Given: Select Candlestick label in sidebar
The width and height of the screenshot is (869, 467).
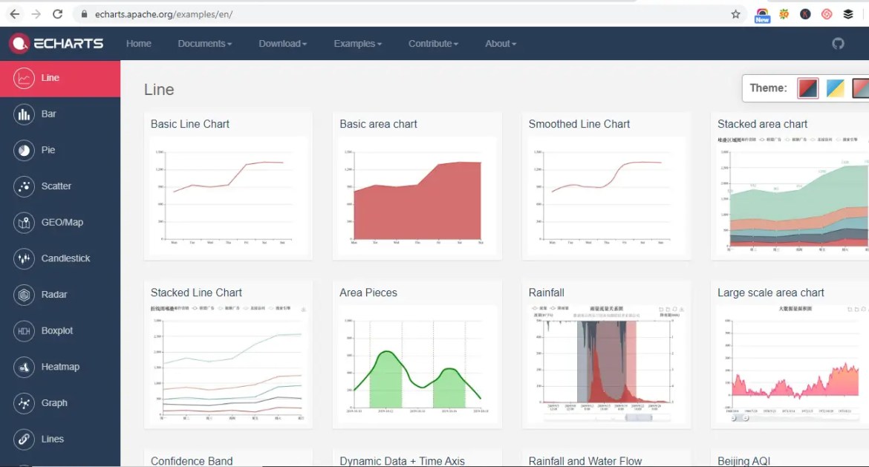Looking at the screenshot, I should (65, 258).
